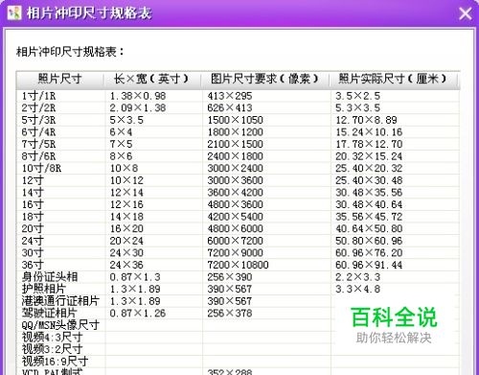Select the 12寸 row label

point(33,180)
